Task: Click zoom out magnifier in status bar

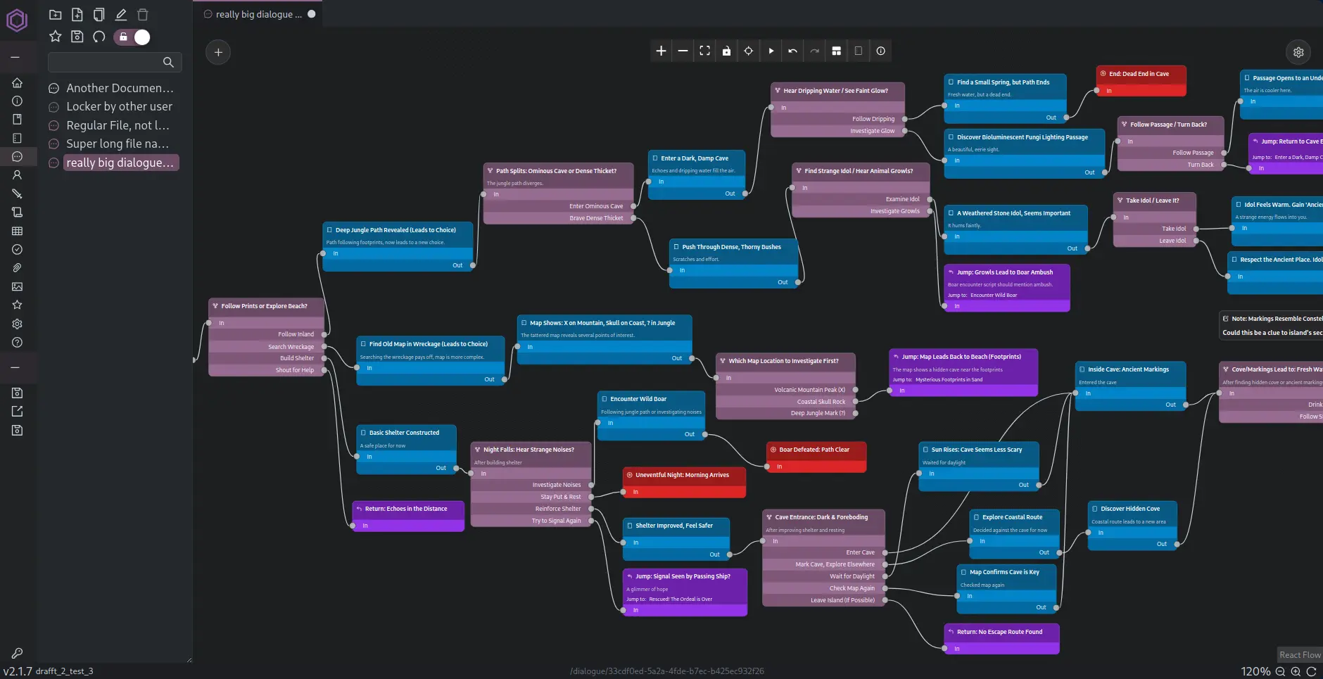Action: pyautogui.click(x=1280, y=671)
